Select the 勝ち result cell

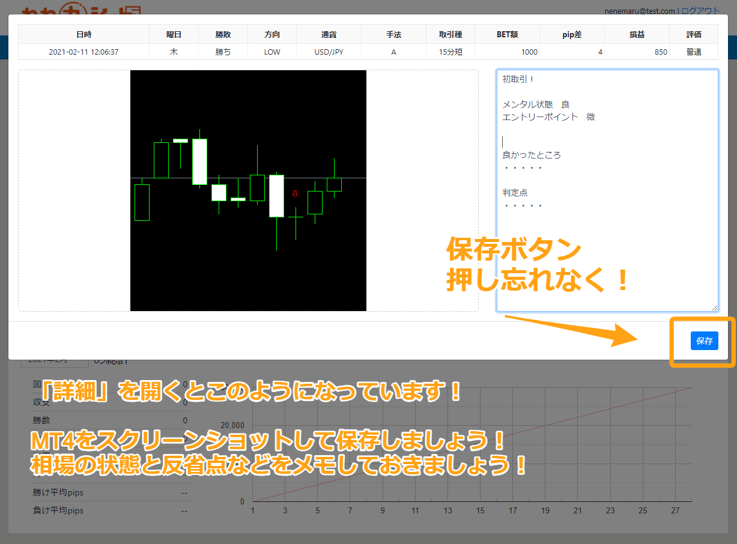(x=223, y=52)
